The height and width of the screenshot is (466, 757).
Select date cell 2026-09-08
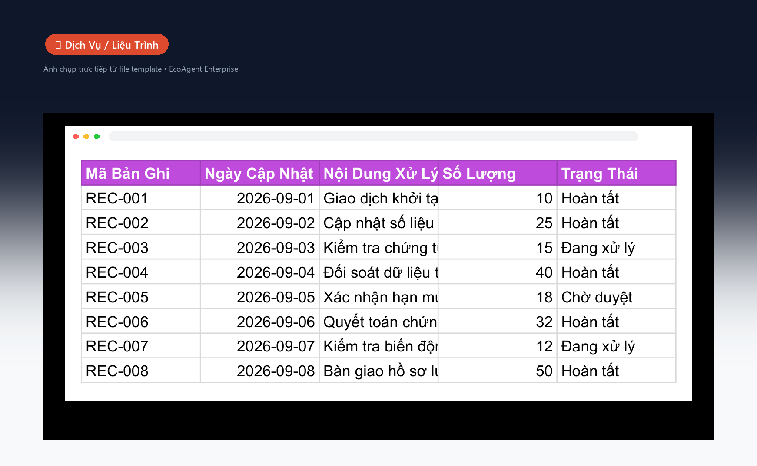pos(260,371)
